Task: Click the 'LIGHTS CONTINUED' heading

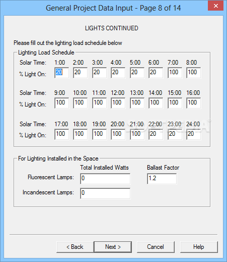Action: 112,28
